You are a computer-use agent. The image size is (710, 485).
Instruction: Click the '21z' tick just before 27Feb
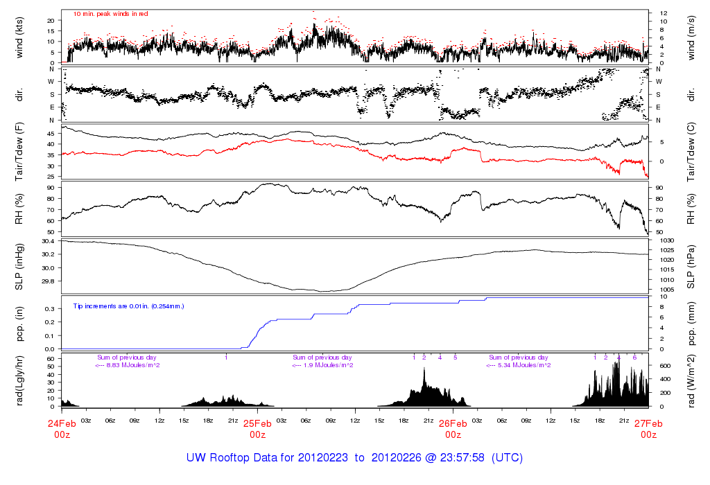coord(624,421)
